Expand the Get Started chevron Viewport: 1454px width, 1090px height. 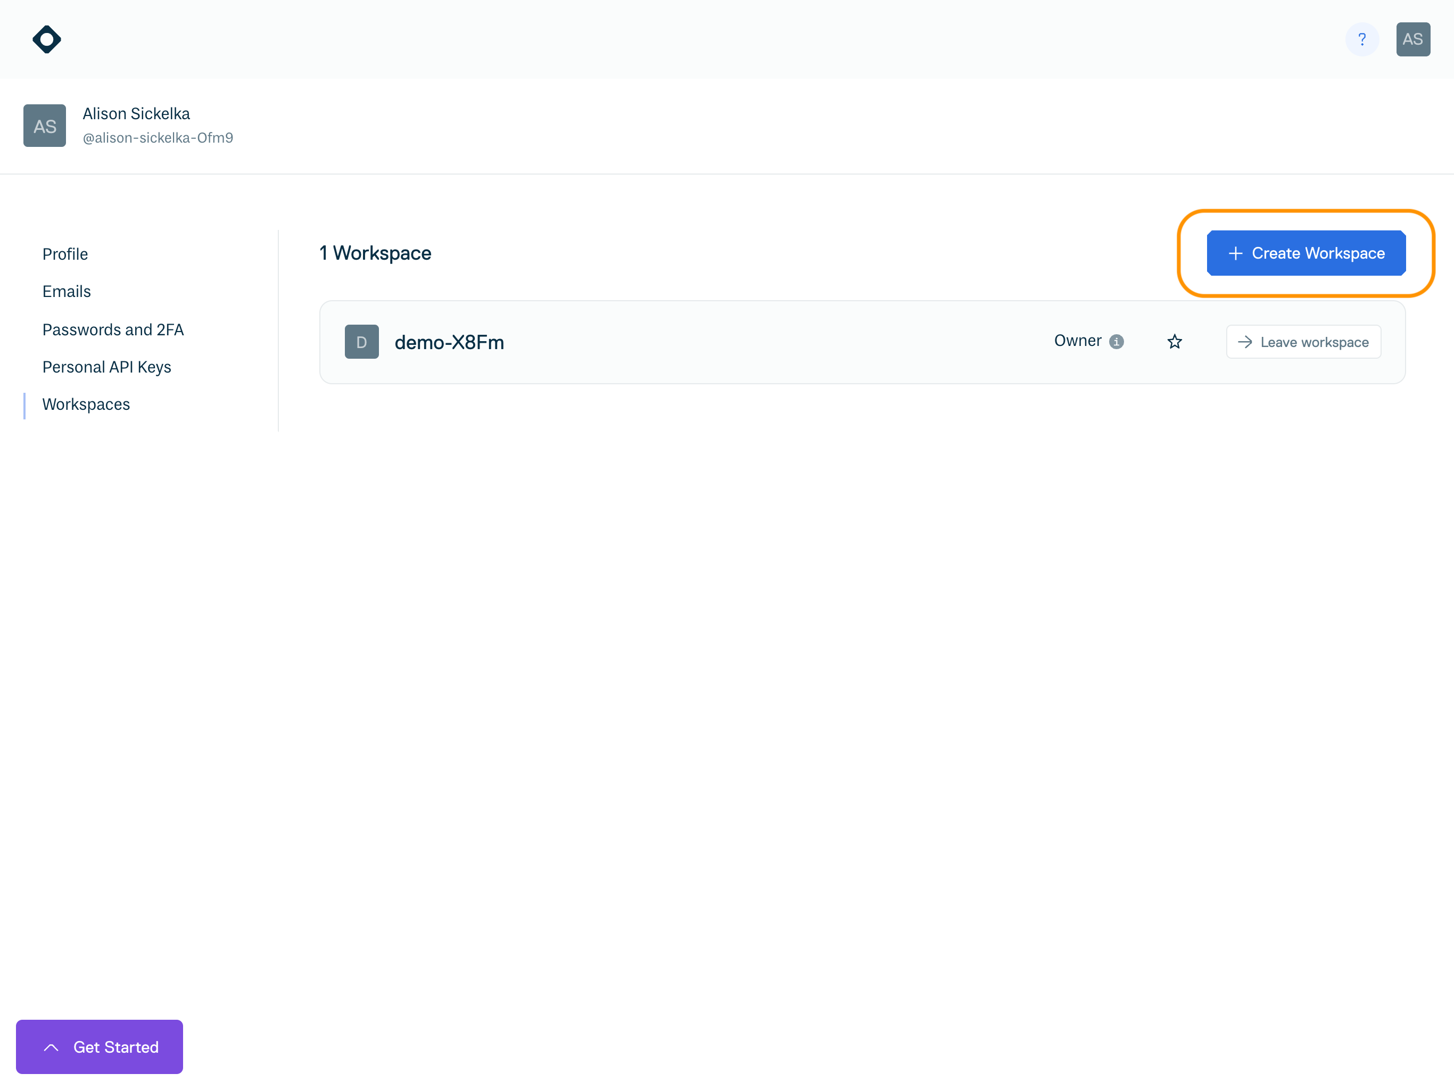click(51, 1047)
